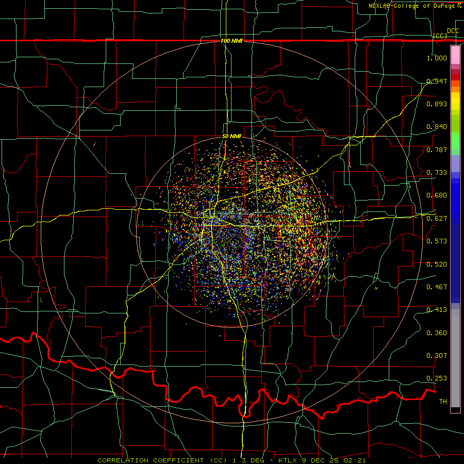Pick the pink segment of the color bar
The image size is (464, 464).
point(455,55)
